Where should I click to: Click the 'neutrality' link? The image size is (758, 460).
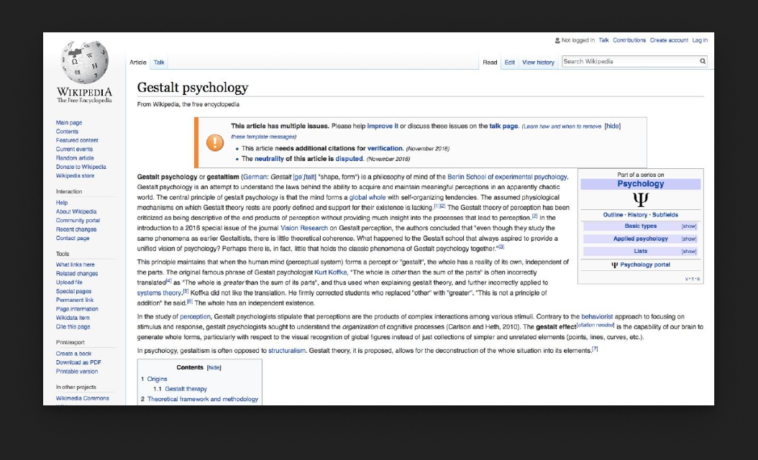[269, 159]
